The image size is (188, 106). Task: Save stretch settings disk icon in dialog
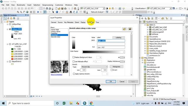tap(130, 29)
